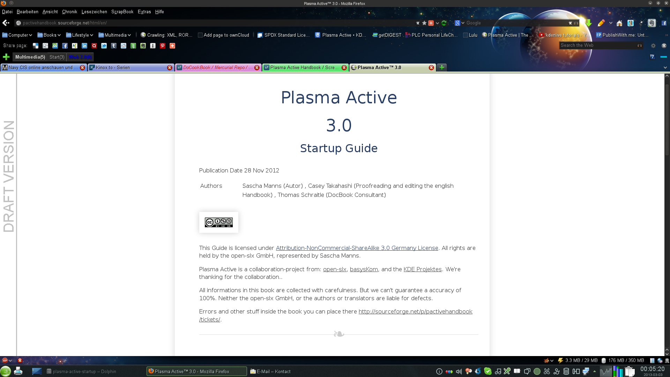The image size is (670, 377).
Task: Click the yellow pencil highlighter icon
Action: 601,23
